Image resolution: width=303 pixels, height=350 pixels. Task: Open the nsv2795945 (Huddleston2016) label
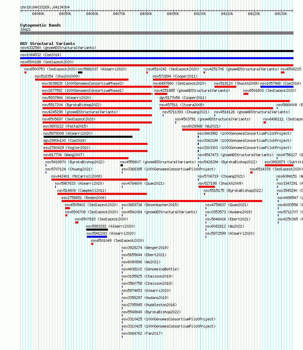tap(149, 305)
